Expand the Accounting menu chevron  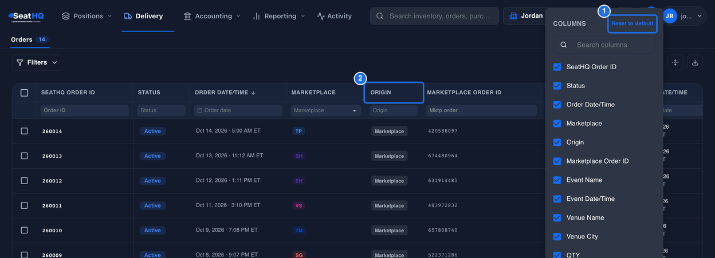(238, 16)
